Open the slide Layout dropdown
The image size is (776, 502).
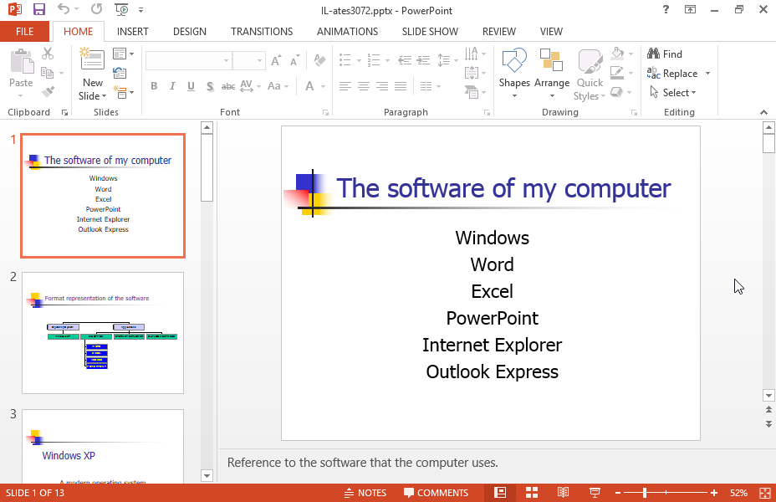coord(123,53)
